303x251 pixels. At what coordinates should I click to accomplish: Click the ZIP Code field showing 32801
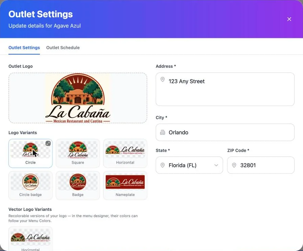[261, 165]
